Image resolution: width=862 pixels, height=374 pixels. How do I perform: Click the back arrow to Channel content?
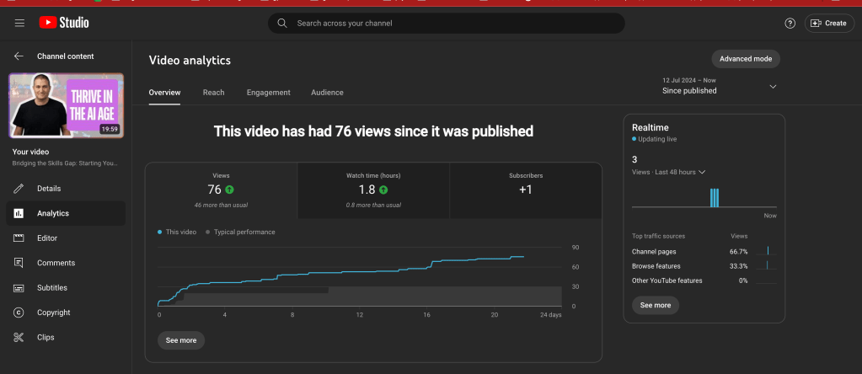point(19,56)
